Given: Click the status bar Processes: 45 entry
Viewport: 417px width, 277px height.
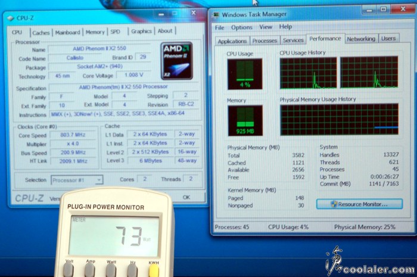Looking at the screenshot, I should pos(232,227).
